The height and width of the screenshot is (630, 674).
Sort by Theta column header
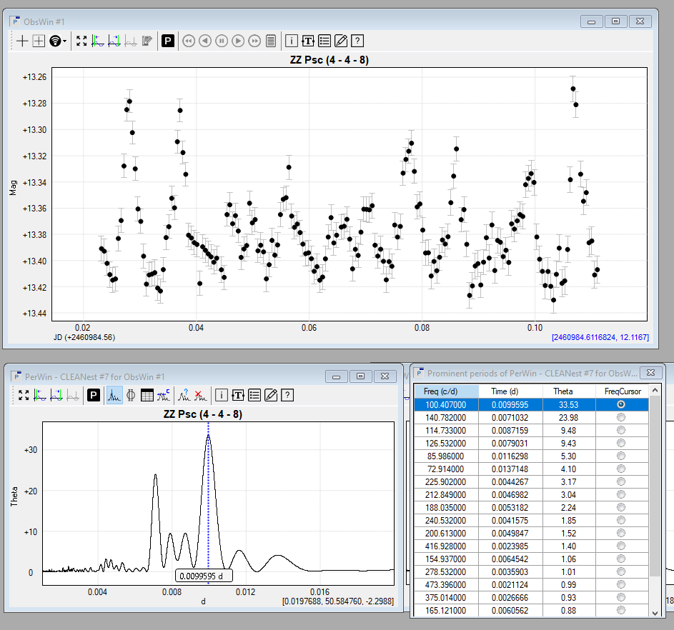(563, 391)
